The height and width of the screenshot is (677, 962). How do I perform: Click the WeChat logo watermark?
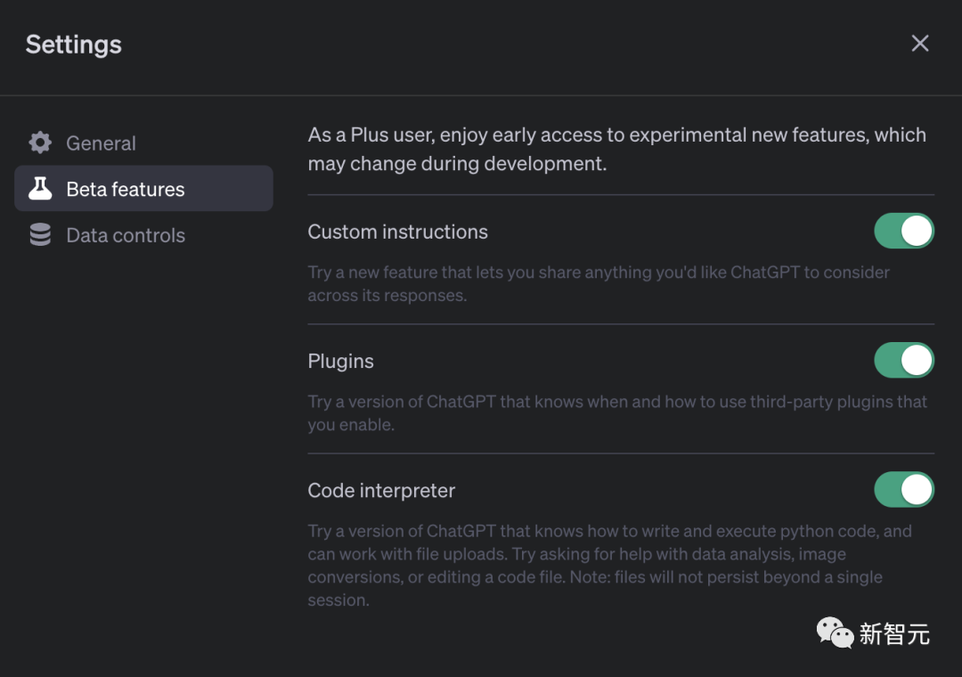[835, 632]
